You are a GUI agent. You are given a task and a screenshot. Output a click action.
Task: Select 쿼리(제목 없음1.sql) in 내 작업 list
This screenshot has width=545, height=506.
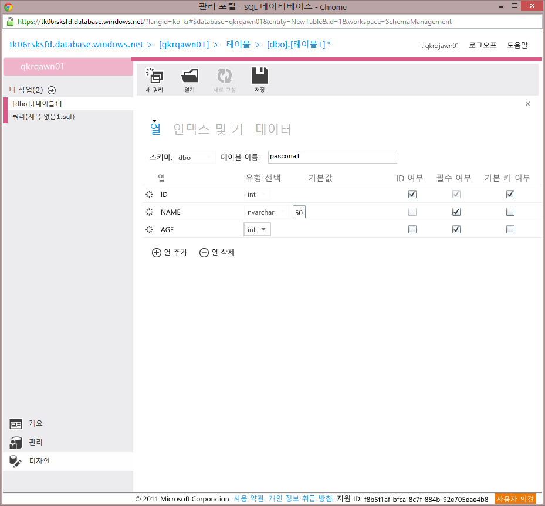pos(68,117)
